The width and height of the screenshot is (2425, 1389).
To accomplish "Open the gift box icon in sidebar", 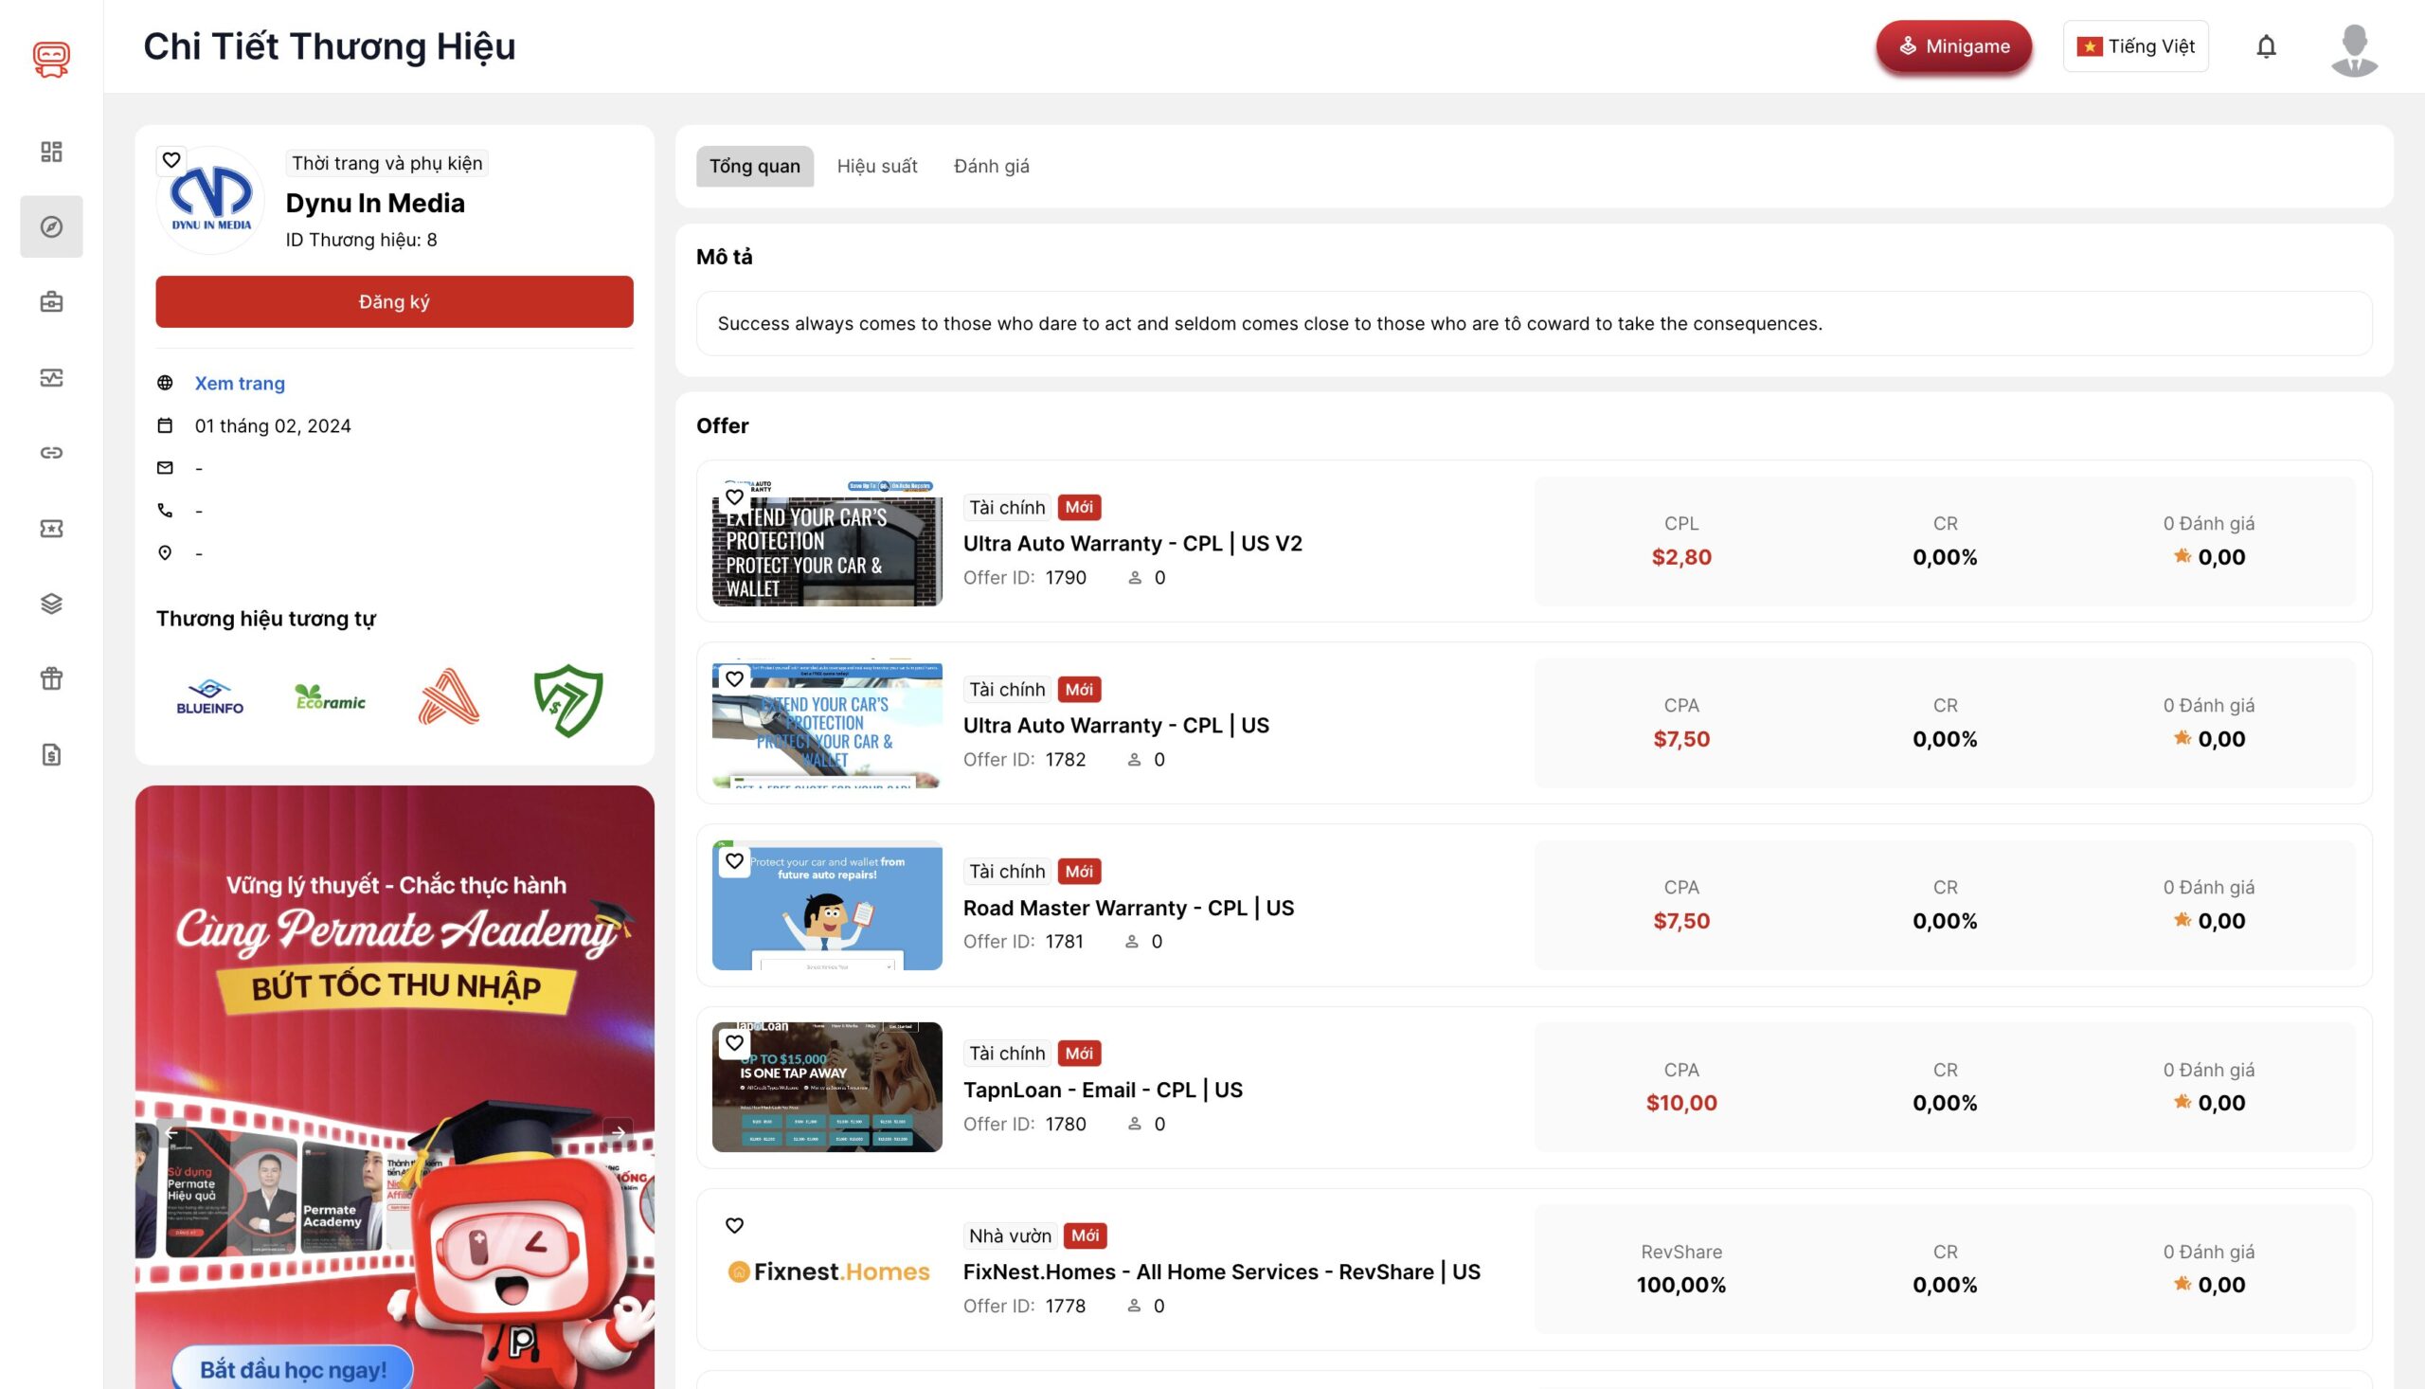I will click(51, 679).
